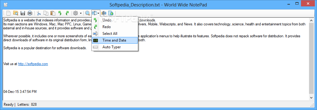
Task: Choose Redo from the dropdown menu
Action: (x=115, y=27)
